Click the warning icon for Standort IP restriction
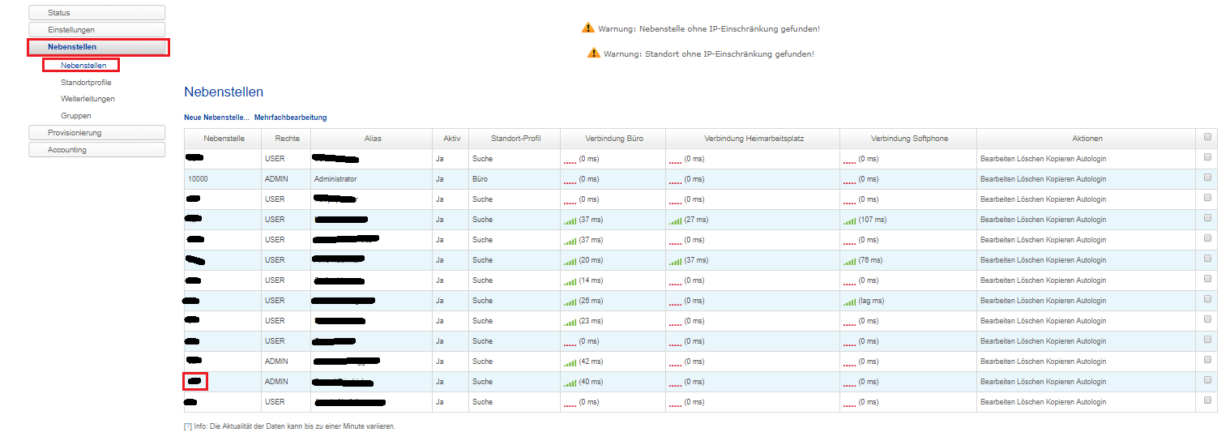This screenshot has width=1230, height=445. pos(594,53)
